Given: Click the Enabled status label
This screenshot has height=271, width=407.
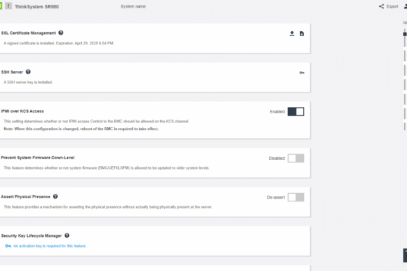Looking at the screenshot, I should [x=277, y=112].
